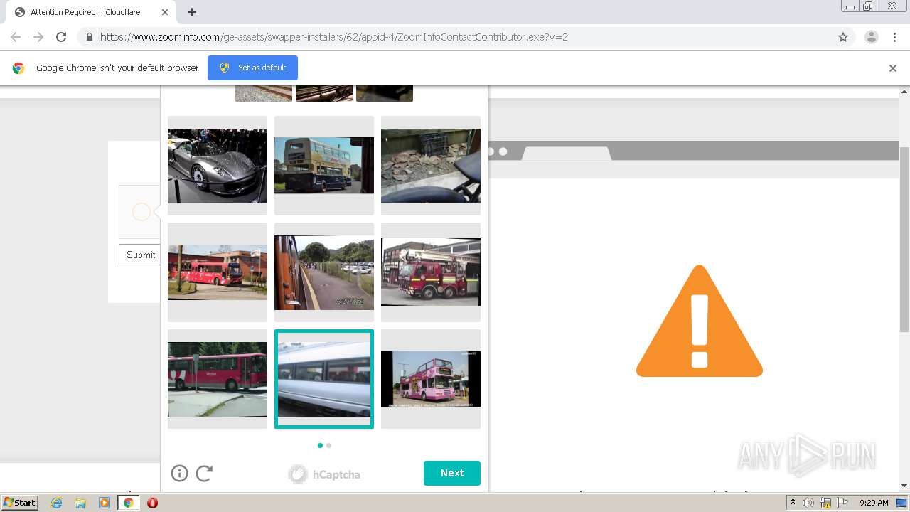View site information via the lock icon
This screenshot has height=512, width=910.
(89, 37)
